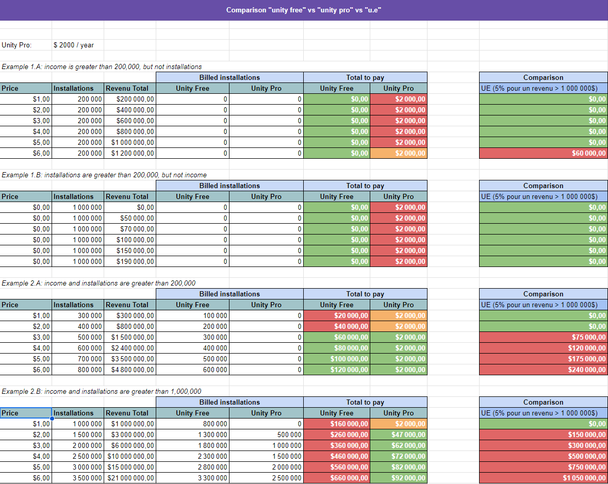The image size is (608, 484).
Task: Click 'Example 2.A: income and installations' heading
Action: (98, 283)
